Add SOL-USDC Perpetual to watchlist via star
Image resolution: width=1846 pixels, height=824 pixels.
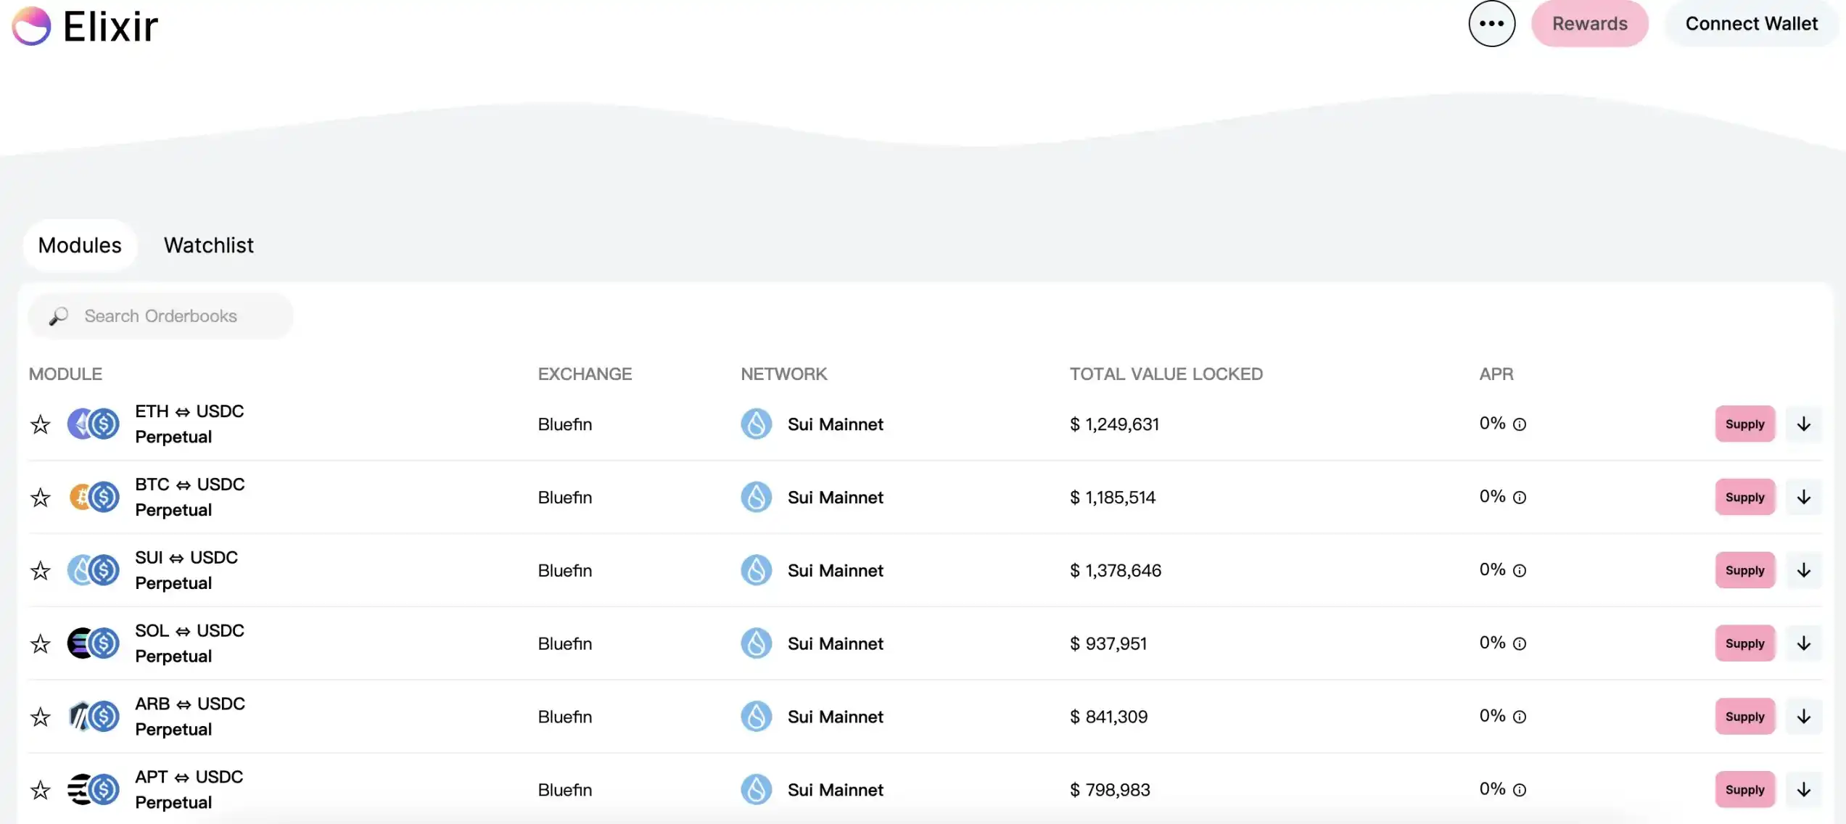coord(41,643)
